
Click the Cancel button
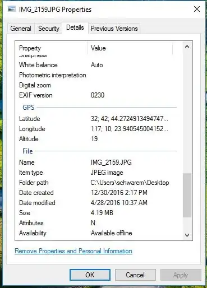click(x=135, y=275)
